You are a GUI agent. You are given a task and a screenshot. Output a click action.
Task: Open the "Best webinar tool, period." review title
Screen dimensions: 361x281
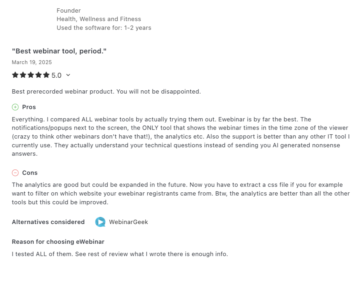click(x=59, y=51)
